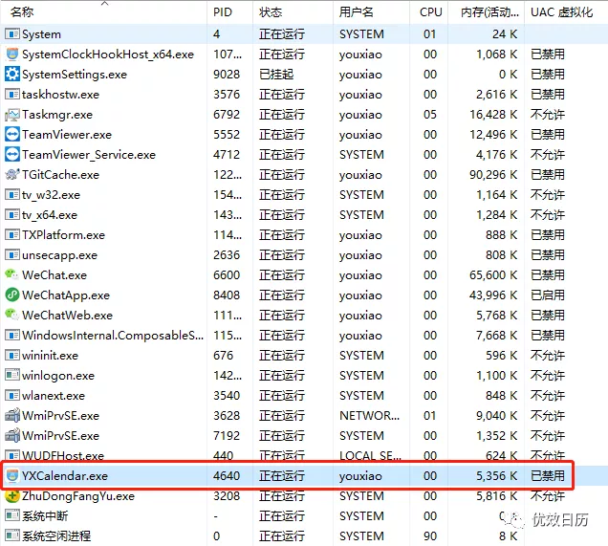608x546 pixels.
Task: Select the SystemSettings.exe process name
Action: [x=75, y=75]
